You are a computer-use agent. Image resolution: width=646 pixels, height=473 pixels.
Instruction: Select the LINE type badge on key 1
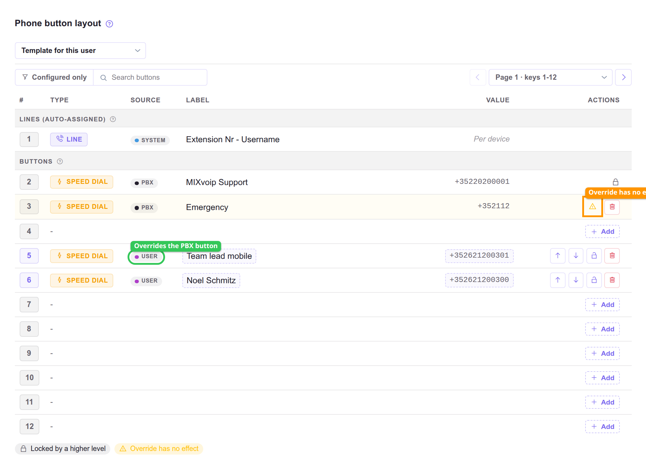[x=69, y=140]
